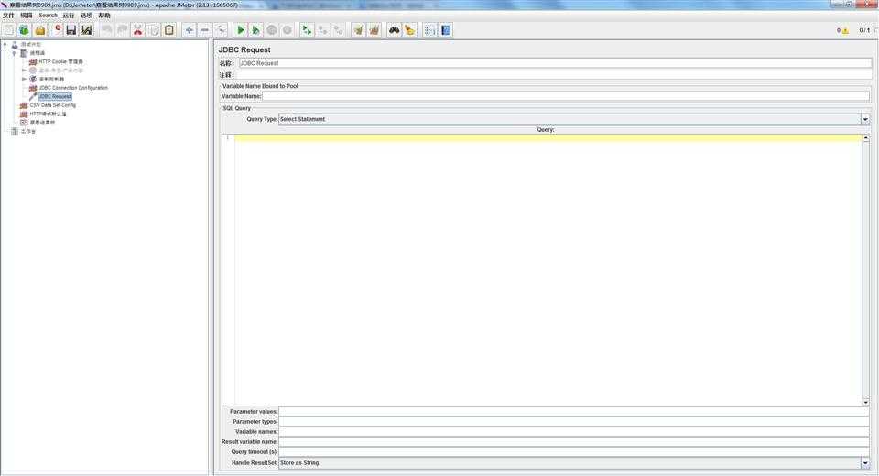
Task: Select the JDBC Request tree node
Action: 55,96
